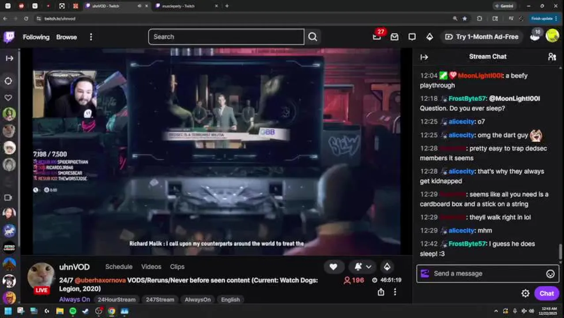Open the channel Clips tab
Viewport: 564px width, 318px height.
177,267
